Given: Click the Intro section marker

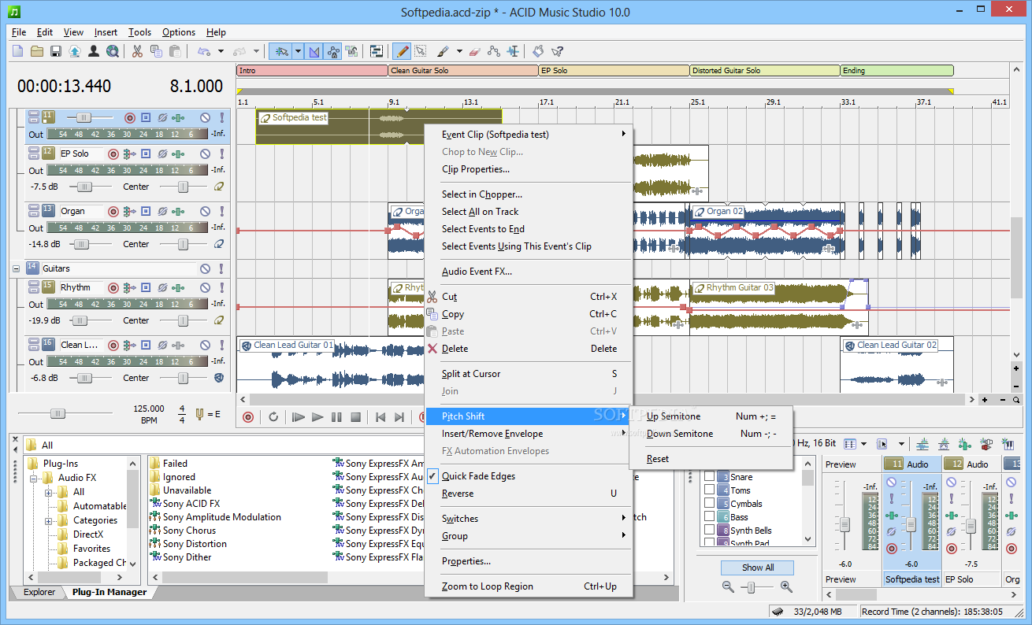Looking at the screenshot, I should point(312,71).
